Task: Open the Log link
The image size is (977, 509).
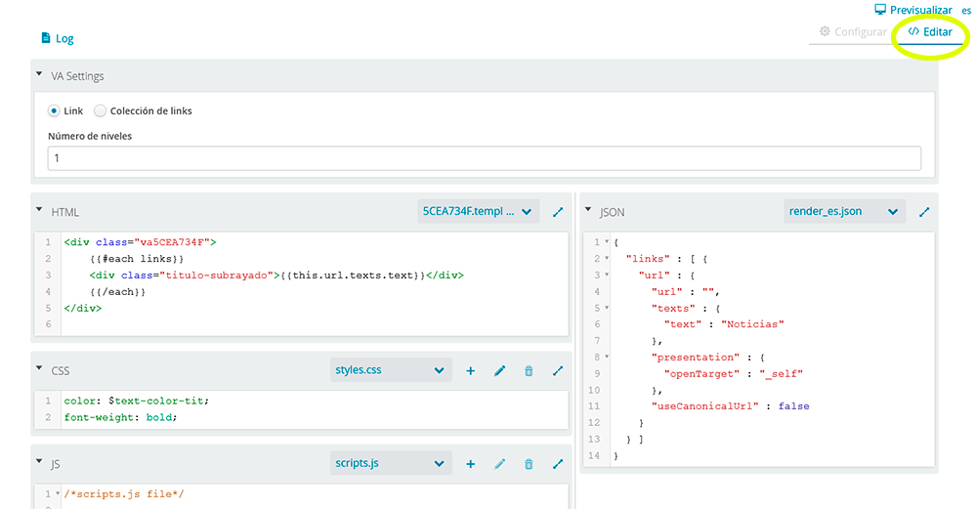Action: 58,38
